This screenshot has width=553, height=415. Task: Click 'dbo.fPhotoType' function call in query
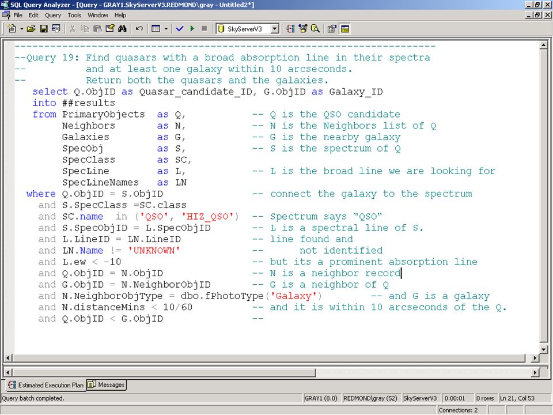[x=222, y=296]
